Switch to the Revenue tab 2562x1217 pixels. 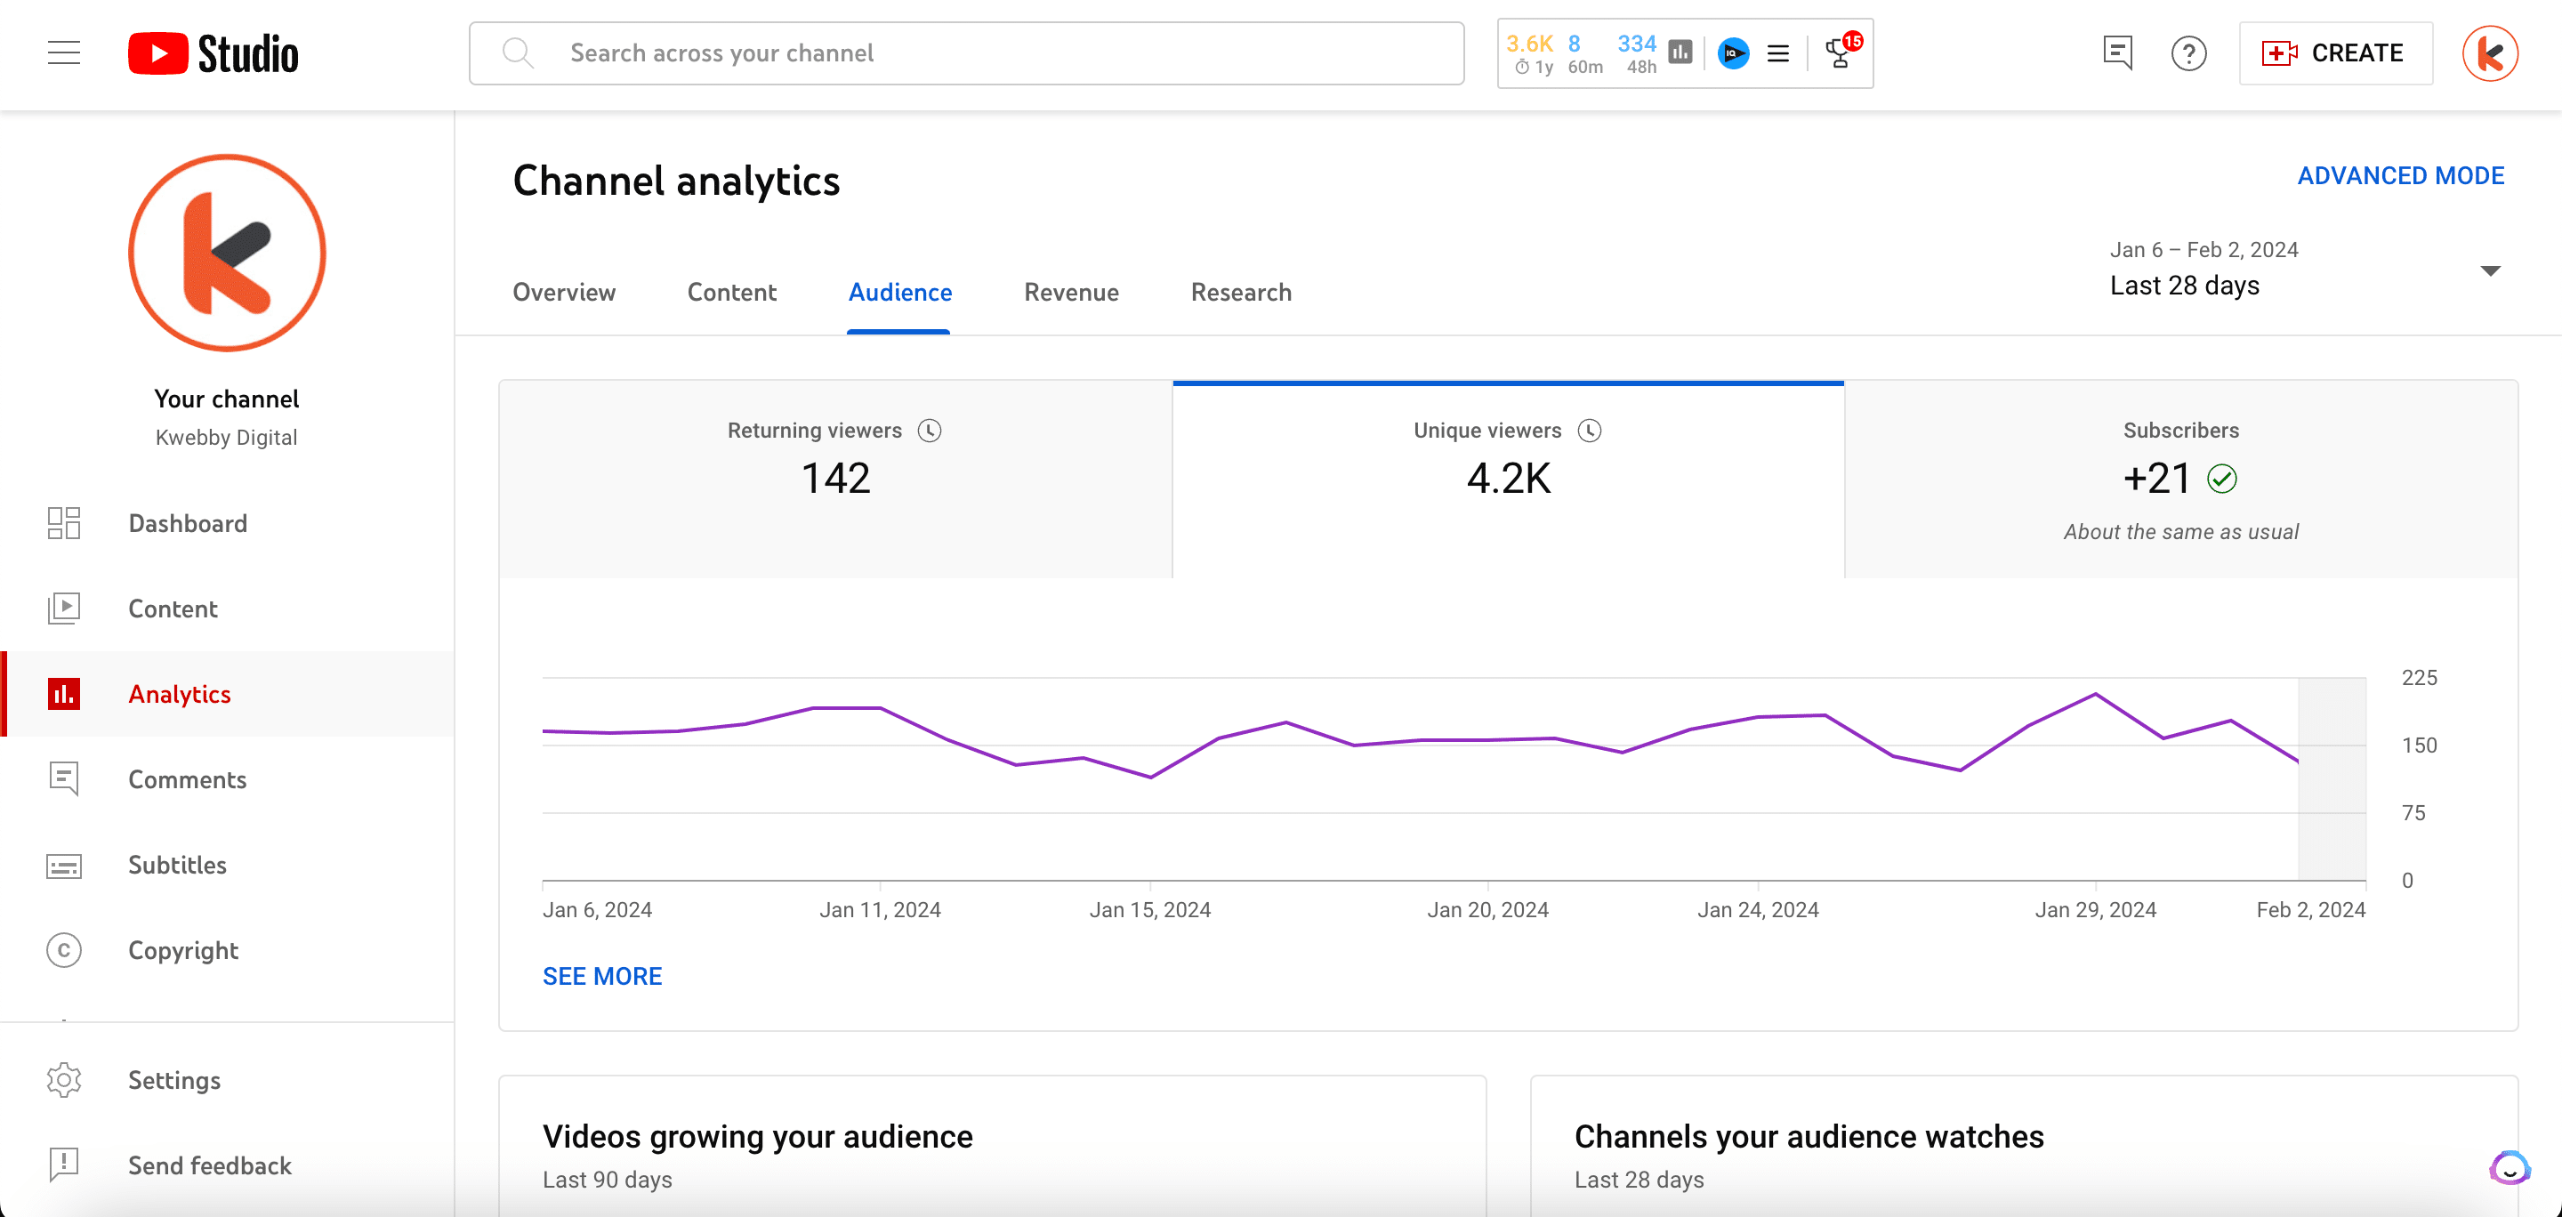pyautogui.click(x=1070, y=293)
